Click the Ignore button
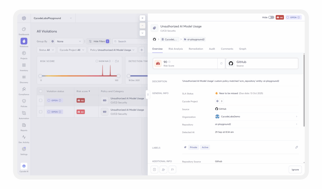Screen dimensions: 322x189 click(x=295, y=170)
